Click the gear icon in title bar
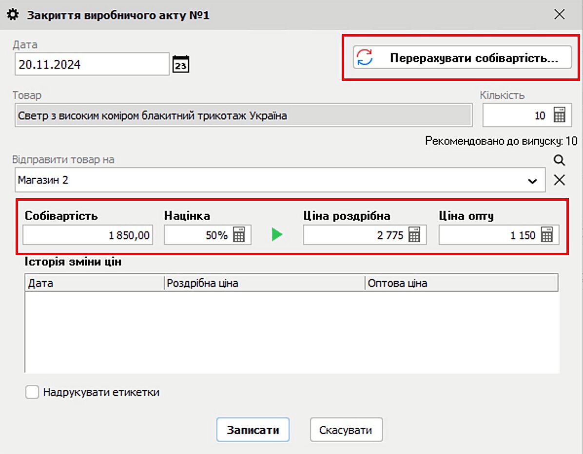The image size is (583, 454). click(14, 15)
